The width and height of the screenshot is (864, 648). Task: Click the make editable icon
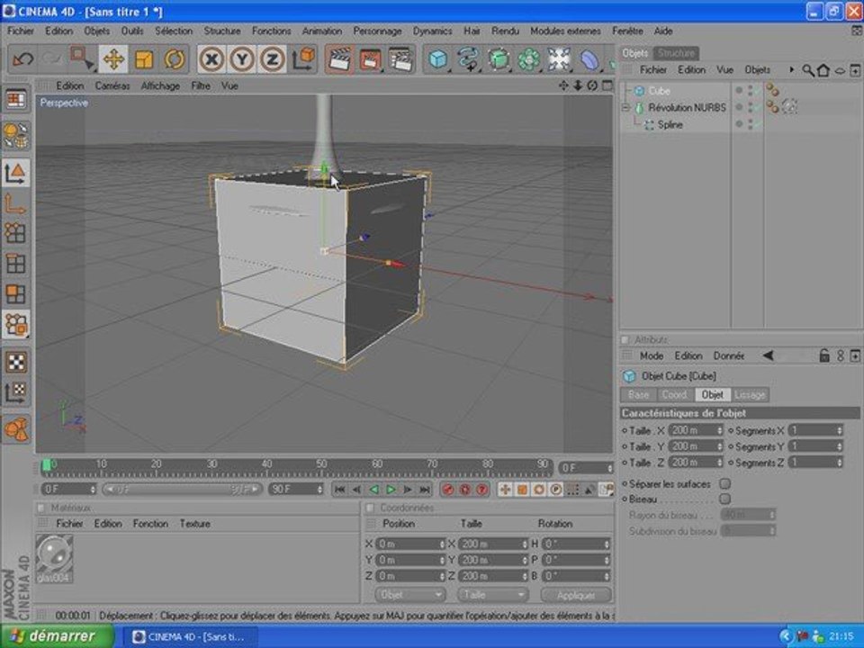click(x=16, y=136)
